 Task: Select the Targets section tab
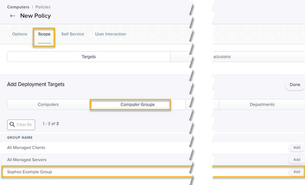(89, 57)
